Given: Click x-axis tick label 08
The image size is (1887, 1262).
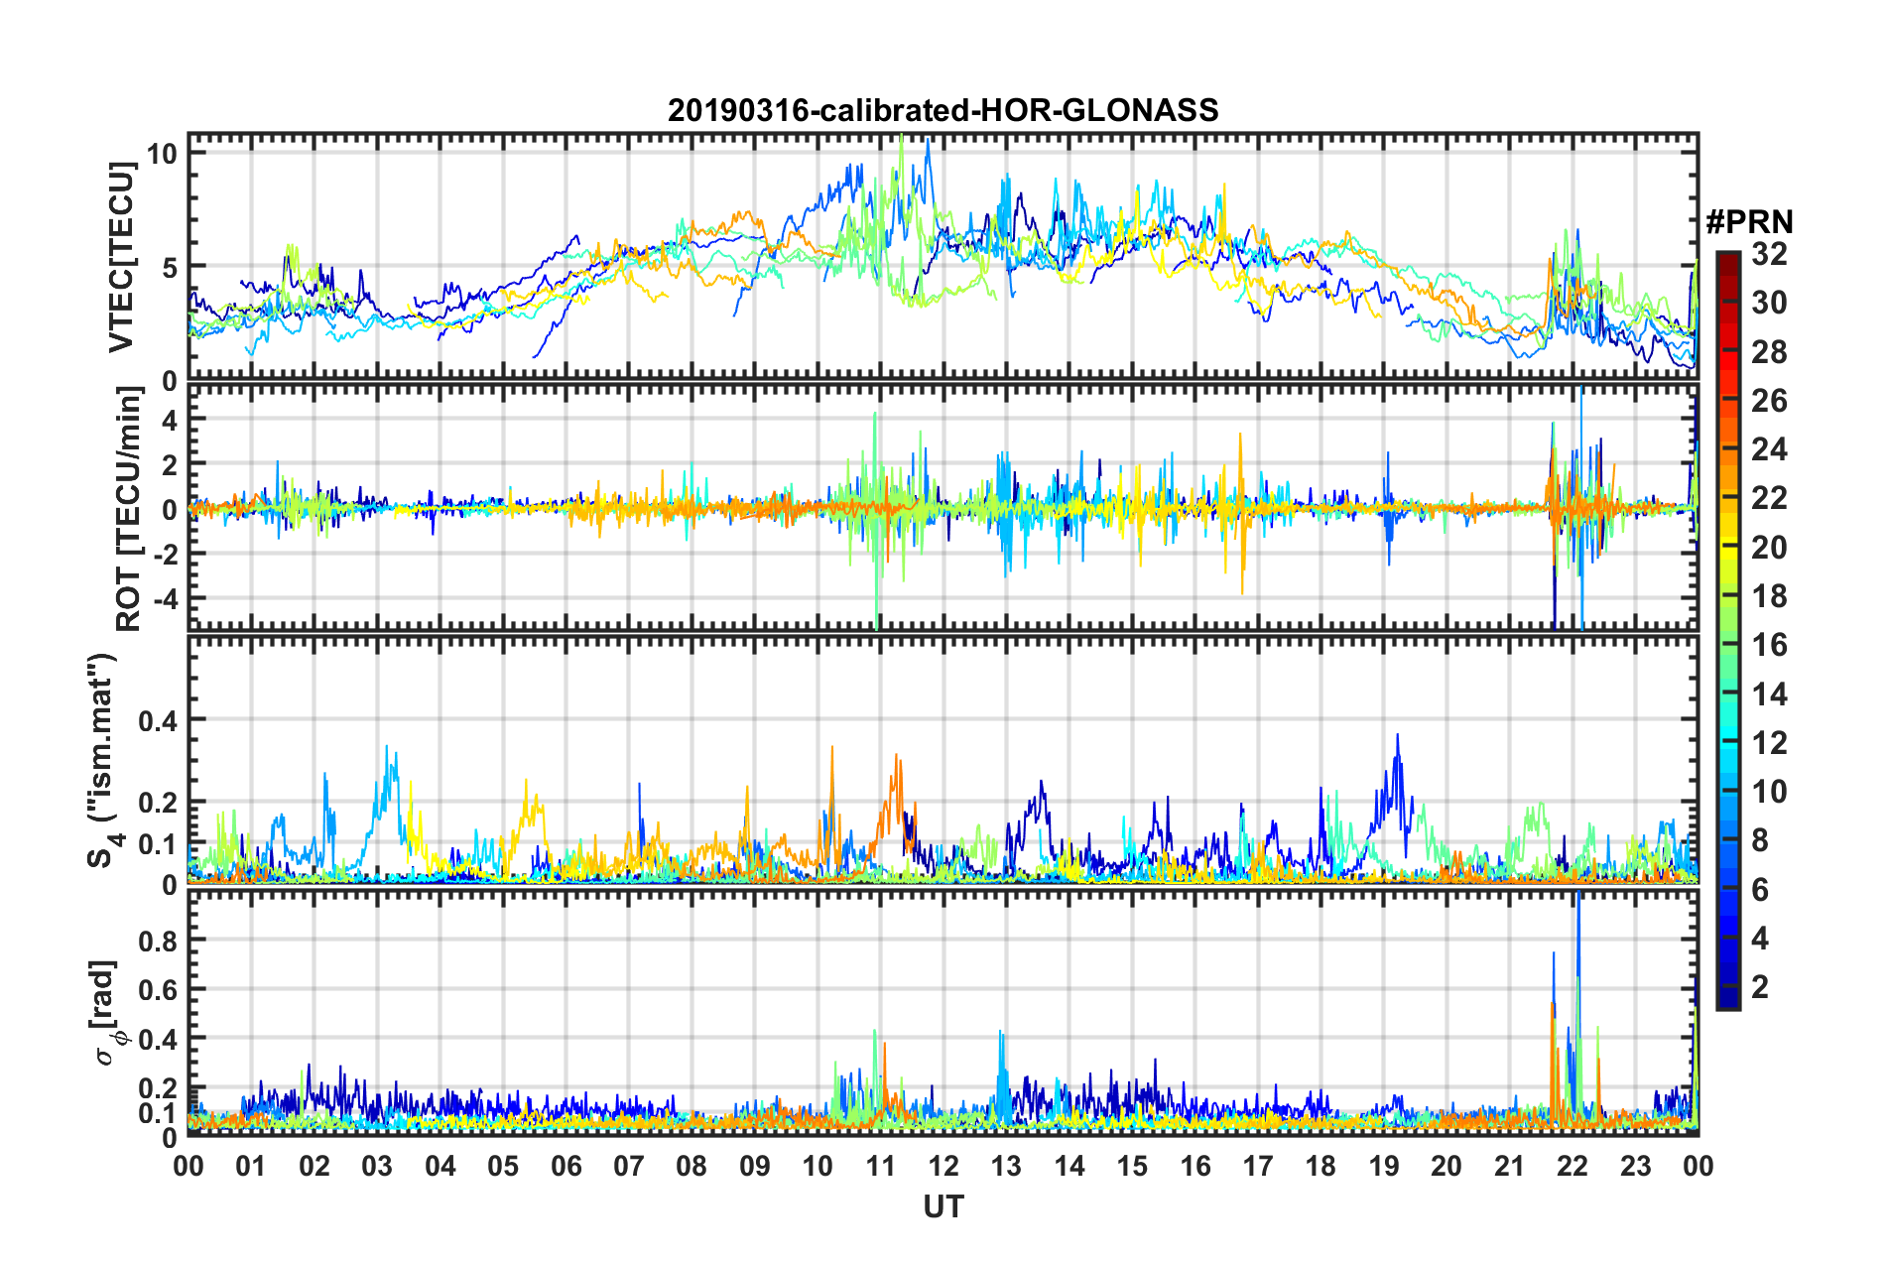Looking at the screenshot, I should (692, 1166).
